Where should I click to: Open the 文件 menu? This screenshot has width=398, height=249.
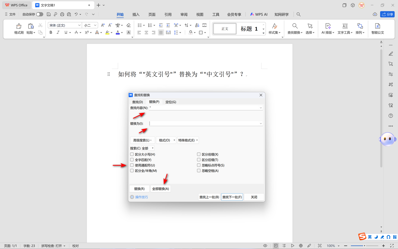click(10, 14)
